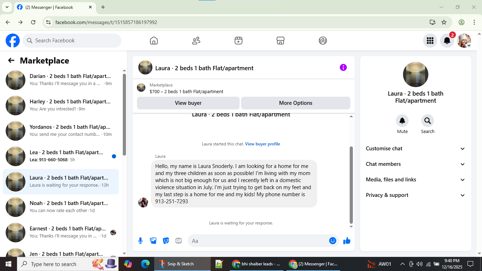This screenshot has width=482, height=271.
Task: Click the chat scrollbar down arrow
Action: tap(351, 227)
